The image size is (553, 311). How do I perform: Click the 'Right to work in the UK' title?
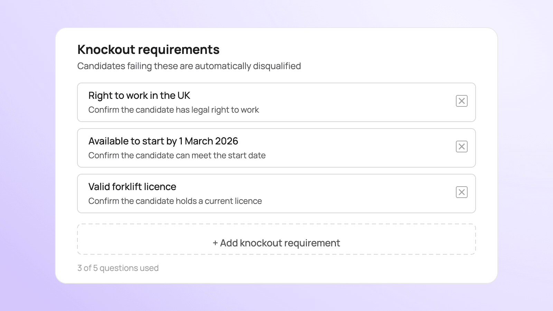point(139,95)
